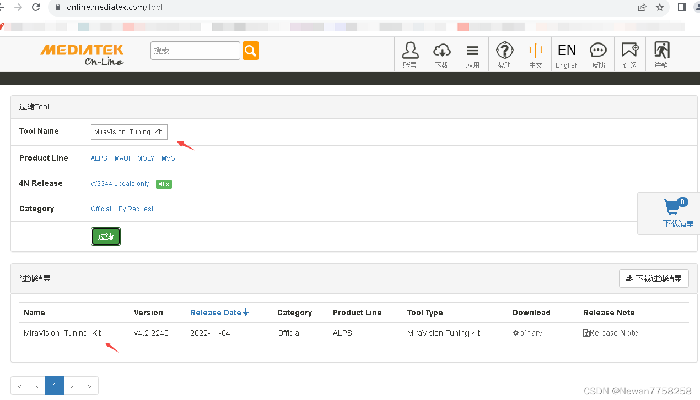Click the Official cell in results row
The height and width of the screenshot is (400, 700).
point(289,333)
